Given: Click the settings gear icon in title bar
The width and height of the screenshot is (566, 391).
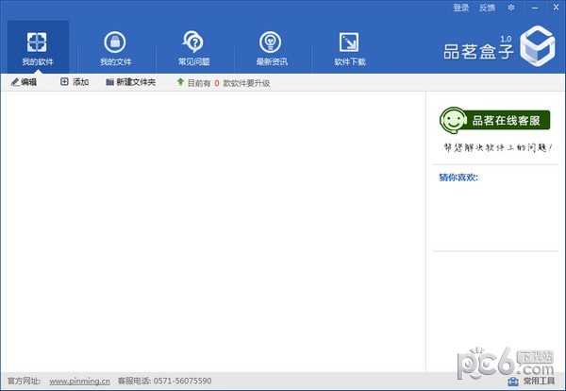Looking at the screenshot, I should pos(510,8).
